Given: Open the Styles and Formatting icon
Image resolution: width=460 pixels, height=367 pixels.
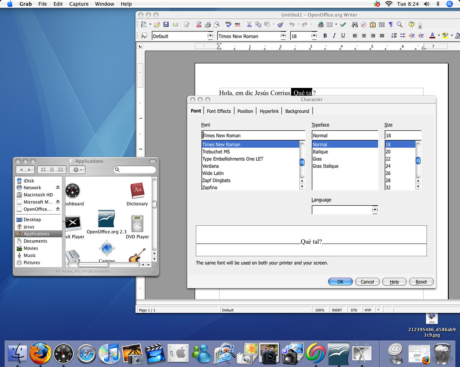Looking at the screenshot, I should pos(144,36).
